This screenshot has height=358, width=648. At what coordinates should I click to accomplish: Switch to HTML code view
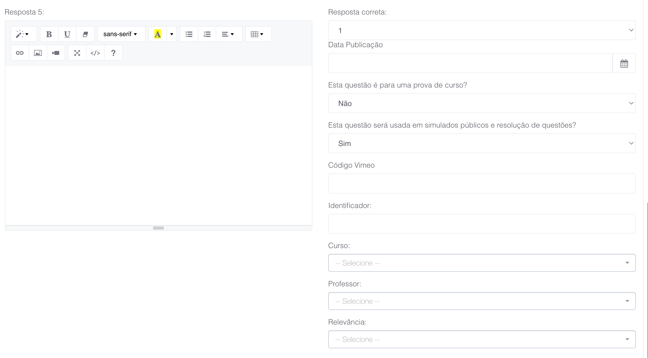(x=95, y=53)
